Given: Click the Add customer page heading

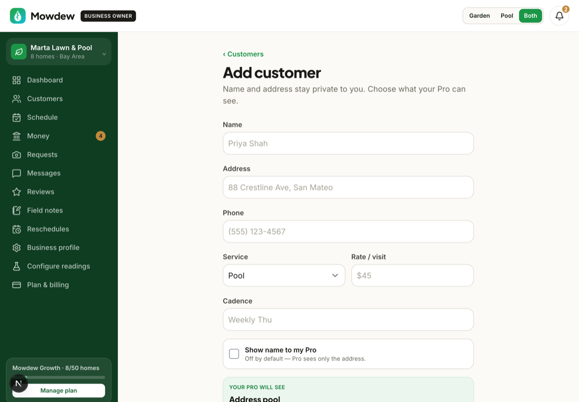Looking at the screenshot, I should (272, 73).
